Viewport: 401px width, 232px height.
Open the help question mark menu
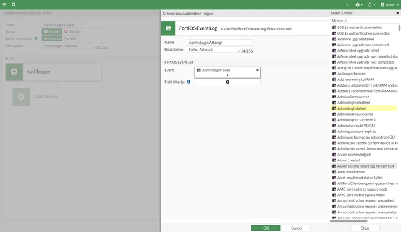[359, 4]
